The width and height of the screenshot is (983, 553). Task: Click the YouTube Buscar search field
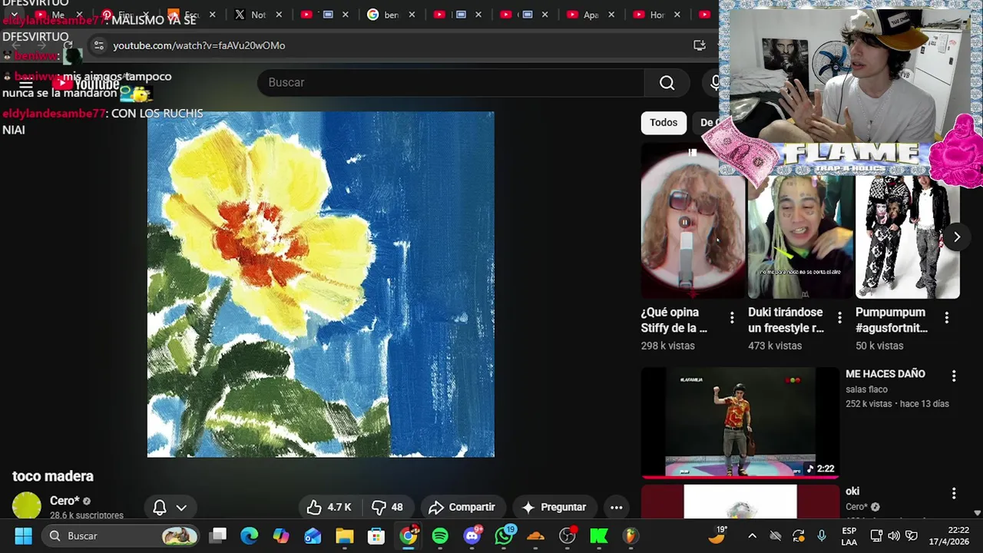pyautogui.click(x=451, y=83)
